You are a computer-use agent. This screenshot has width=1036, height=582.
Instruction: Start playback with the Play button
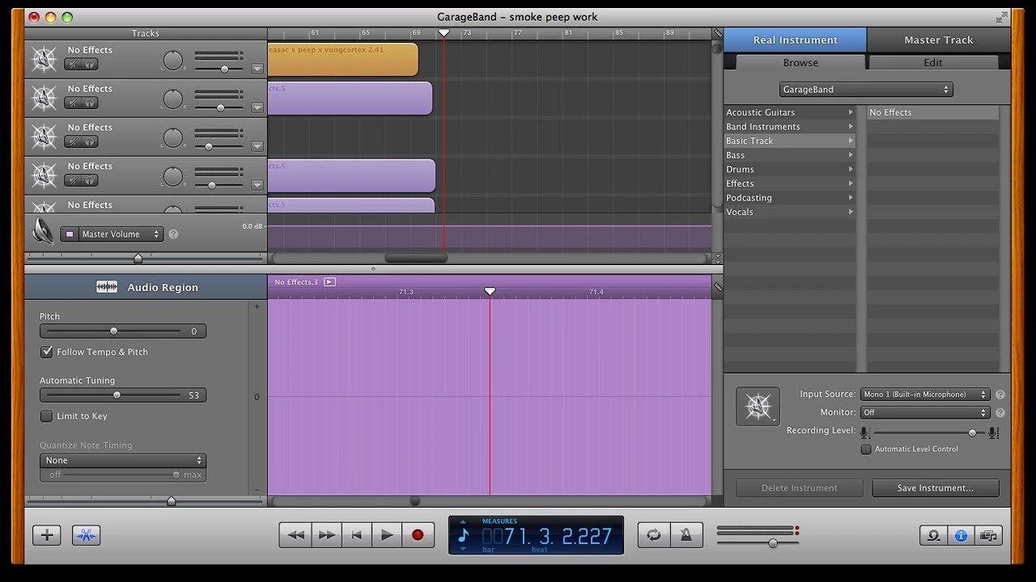(x=387, y=535)
